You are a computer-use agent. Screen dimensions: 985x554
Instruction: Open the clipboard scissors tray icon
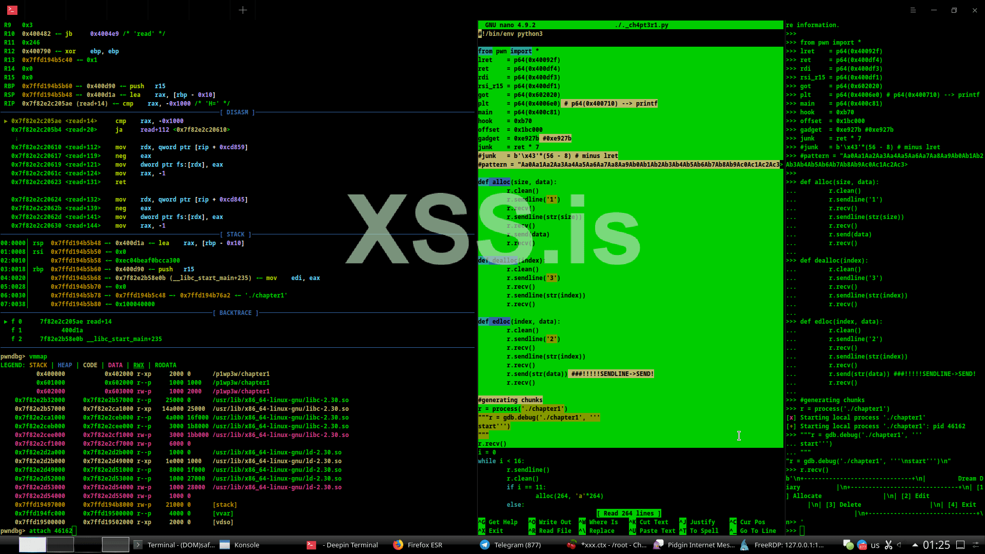[889, 545]
